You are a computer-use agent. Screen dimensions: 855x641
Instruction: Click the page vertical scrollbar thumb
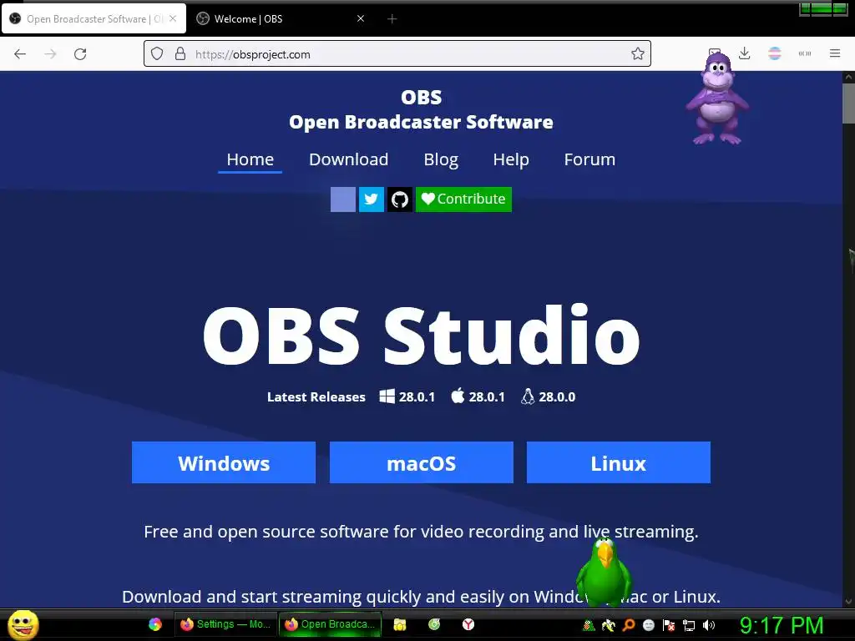point(848,103)
